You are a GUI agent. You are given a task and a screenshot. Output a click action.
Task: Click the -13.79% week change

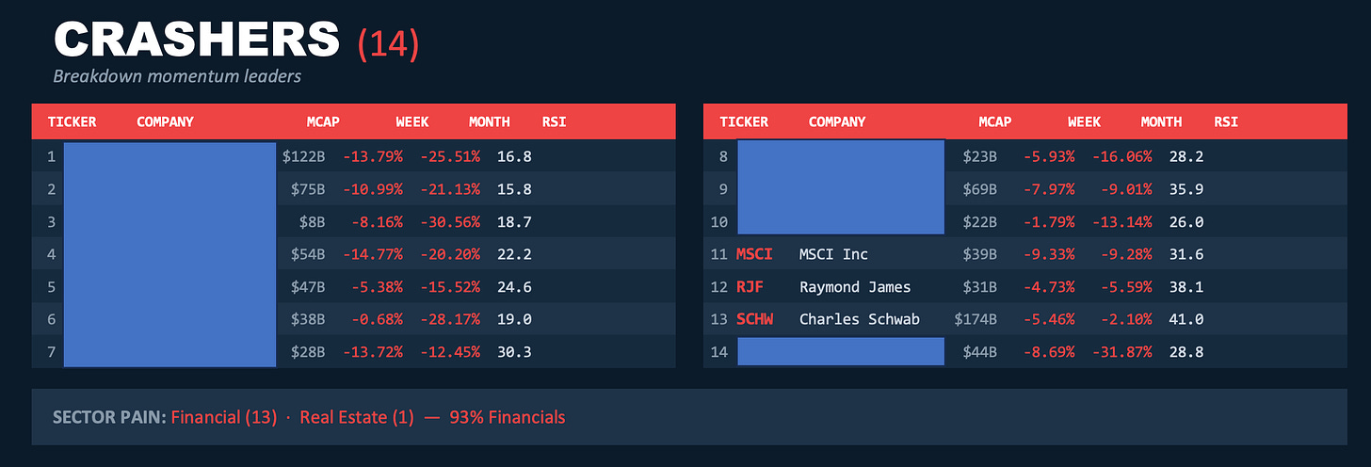click(372, 156)
